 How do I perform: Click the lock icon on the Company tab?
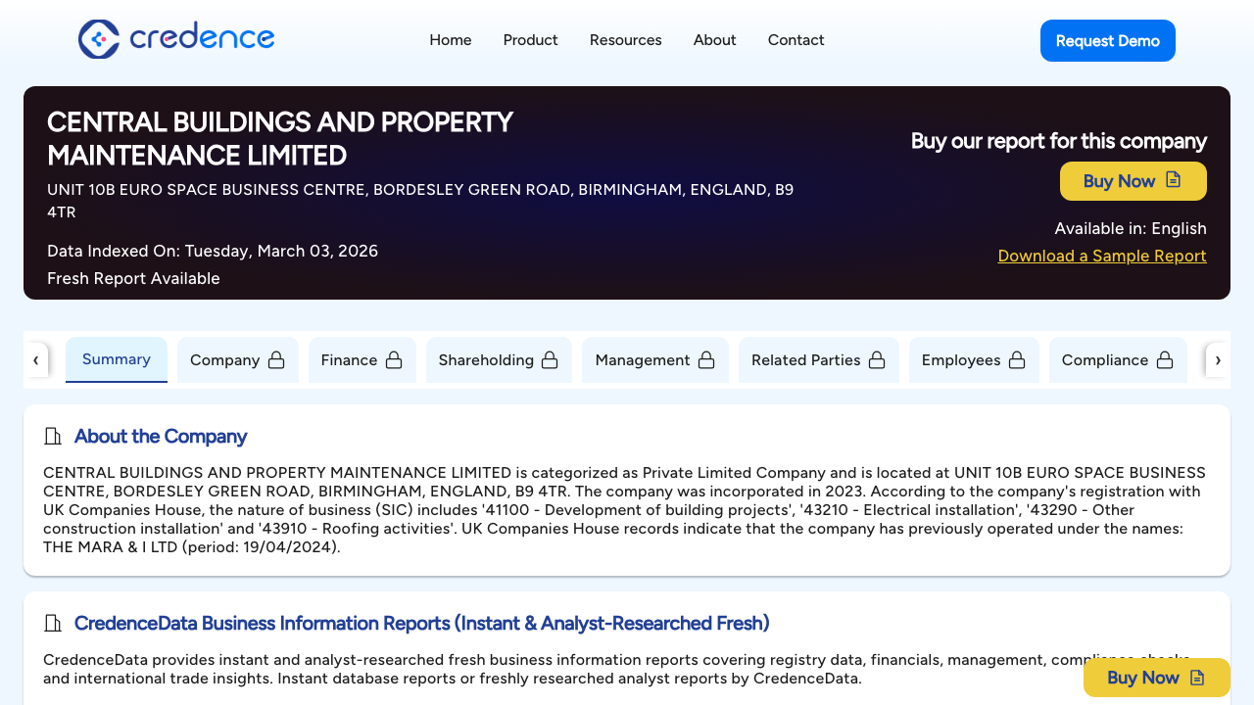click(275, 360)
